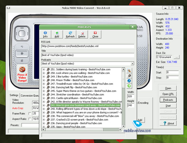The image size is (187, 143).
Task: Select episode 239 What happens if you are on phone
Action: tap(86, 113)
